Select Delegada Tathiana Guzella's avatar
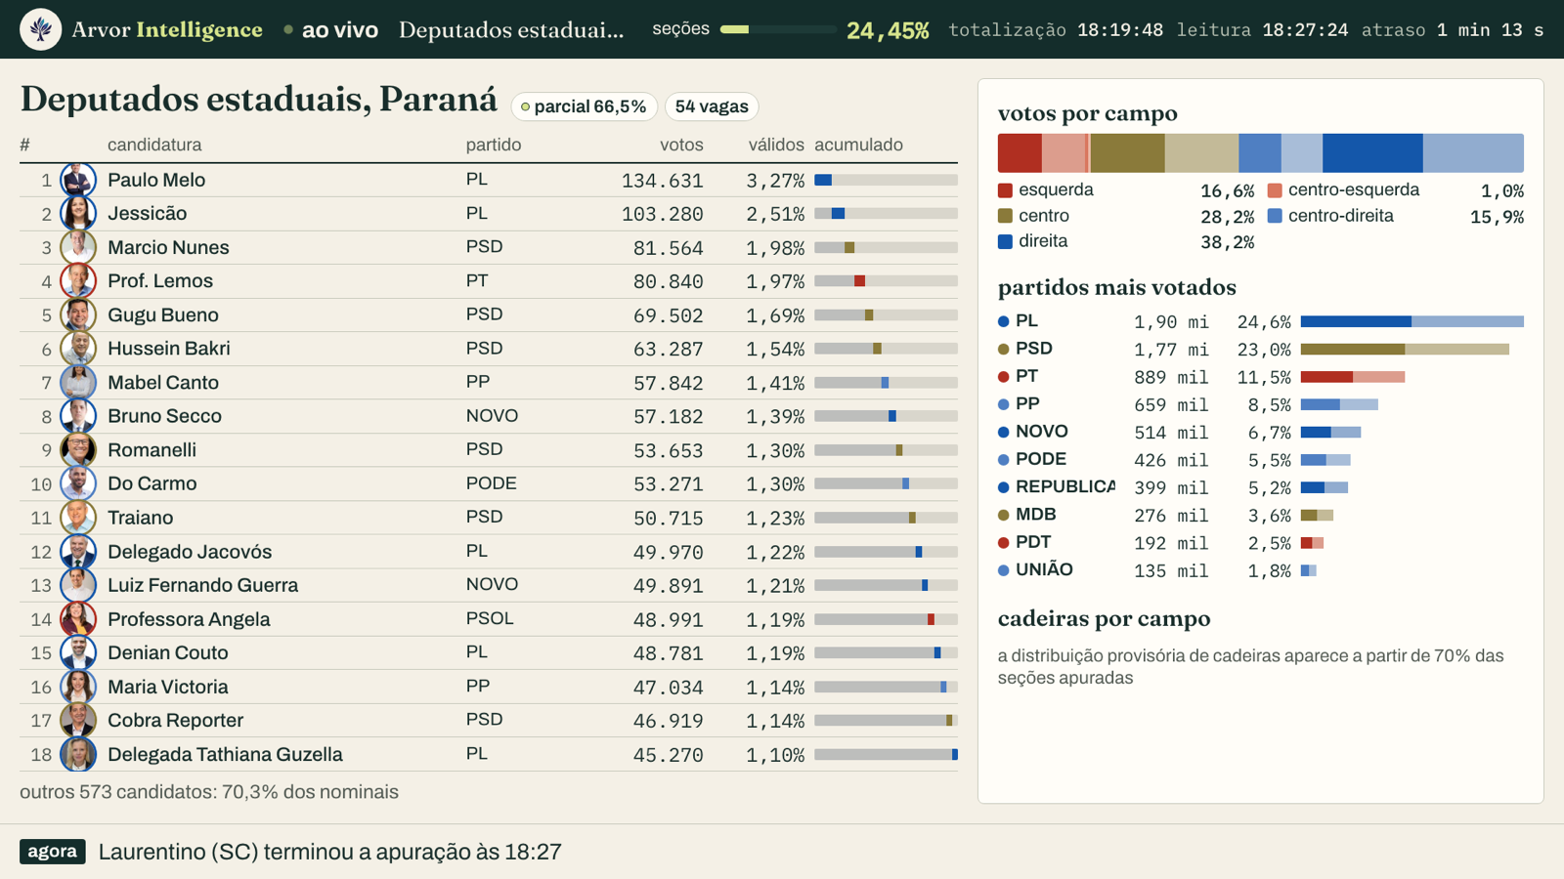1564x879 pixels. [78, 754]
